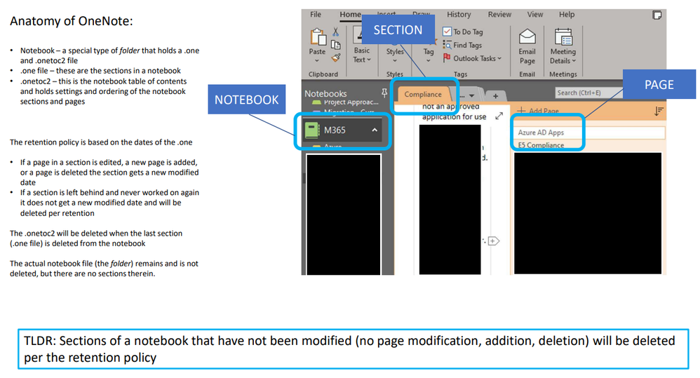Open the Help ribbon tab
This screenshot has width=700, height=378.
point(567,14)
